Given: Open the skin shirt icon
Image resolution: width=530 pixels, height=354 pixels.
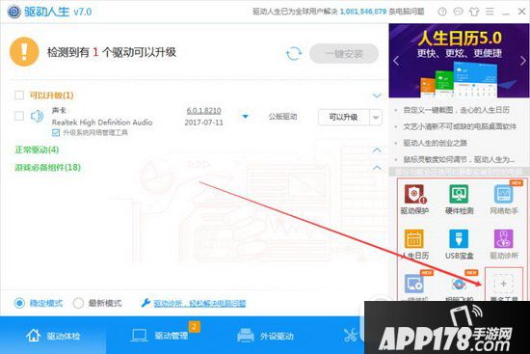Looking at the screenshot, I should pyautogui.click(x=474, y=12).
